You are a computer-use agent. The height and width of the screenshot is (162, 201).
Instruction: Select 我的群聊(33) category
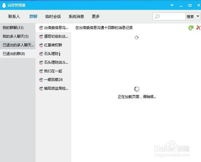18,27
